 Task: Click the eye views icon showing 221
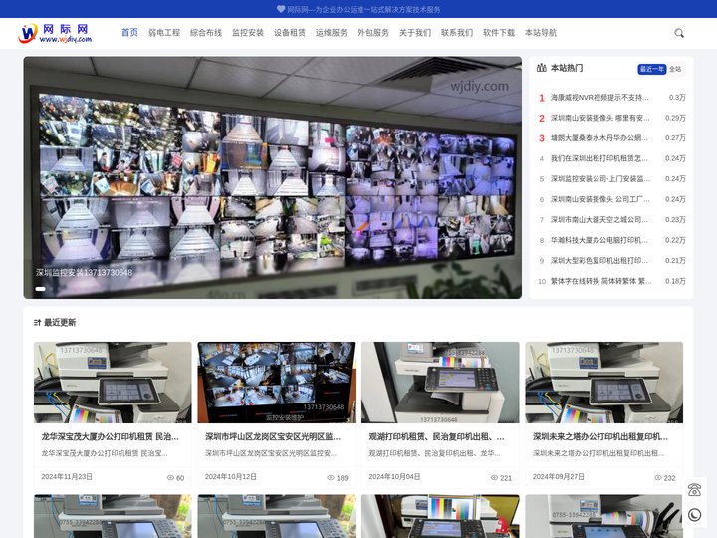(x=494, y=477)
